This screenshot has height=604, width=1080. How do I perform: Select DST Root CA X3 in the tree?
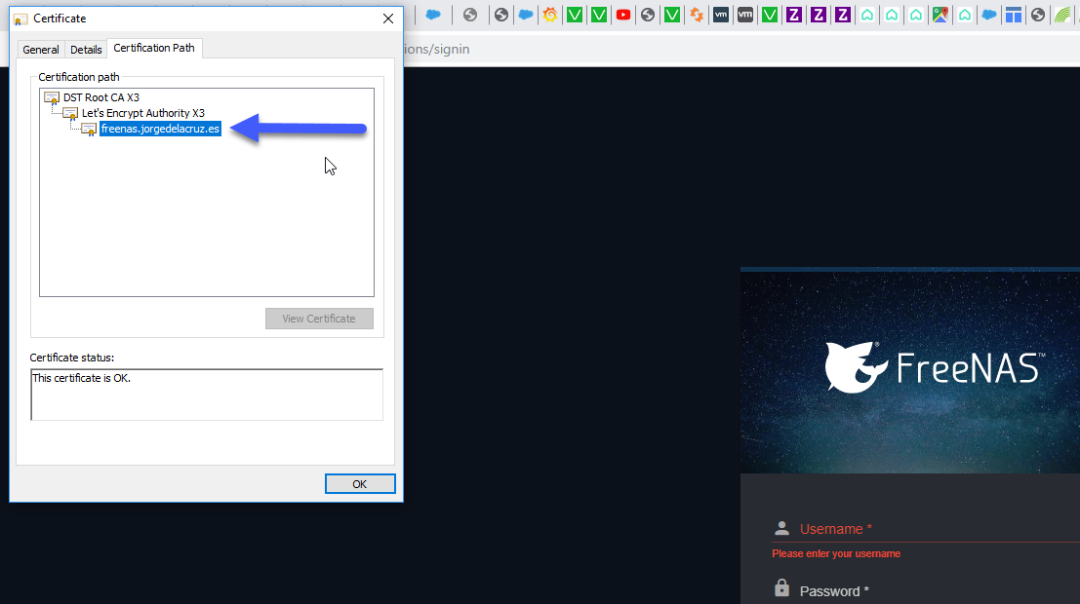pos(101,97)
